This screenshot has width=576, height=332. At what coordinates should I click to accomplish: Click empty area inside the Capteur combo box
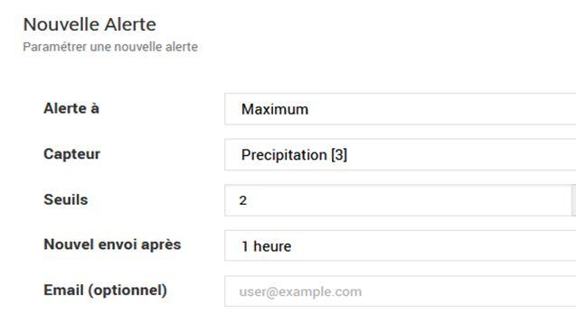pyautogui.click(x=459, y=154)
